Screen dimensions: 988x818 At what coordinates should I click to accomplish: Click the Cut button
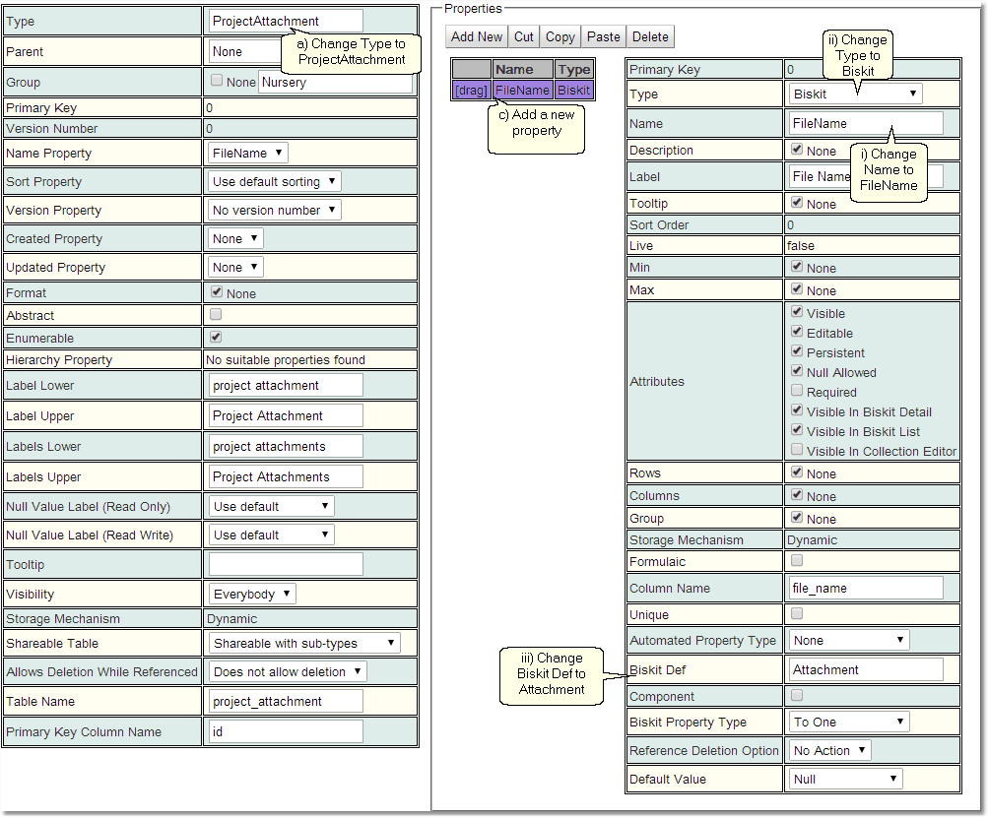524,36
